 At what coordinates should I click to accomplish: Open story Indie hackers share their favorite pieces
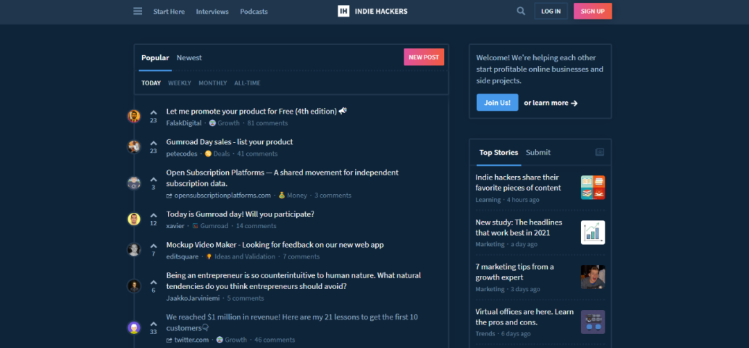[518, 183]
